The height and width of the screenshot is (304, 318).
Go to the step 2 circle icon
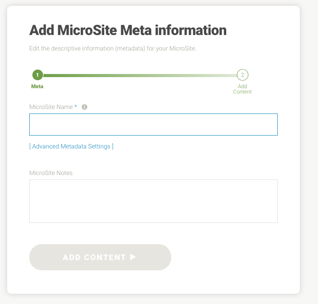(242, 75)
